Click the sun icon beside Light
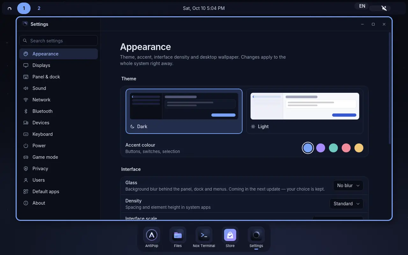408x255 pixels. 253,127
